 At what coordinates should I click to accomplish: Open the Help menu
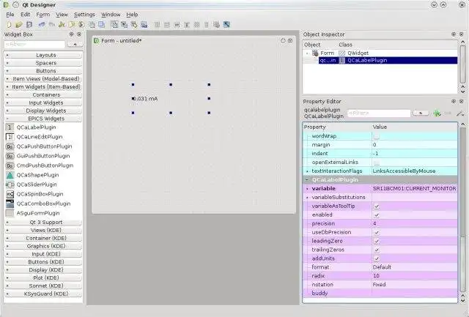(x=132, y=15)
